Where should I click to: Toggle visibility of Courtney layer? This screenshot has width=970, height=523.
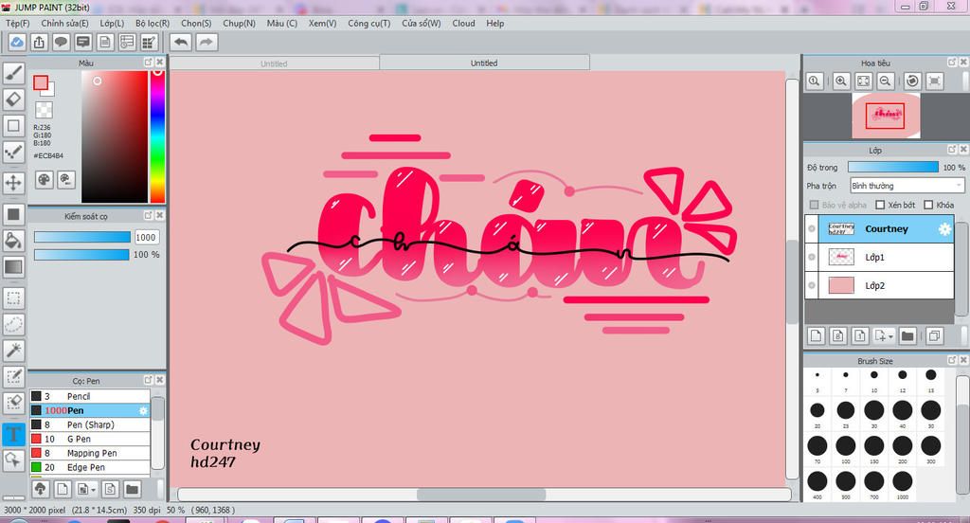pyautogui.click(x=812, y=229)
